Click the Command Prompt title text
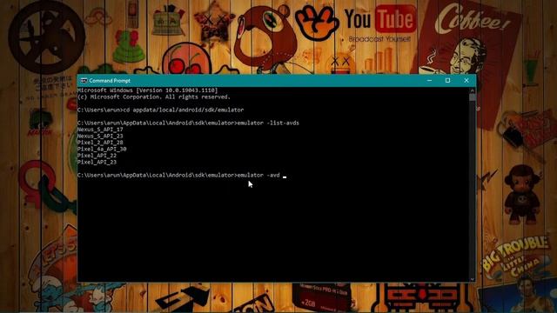The width and height of the screenshot is (557, 313). coord(110,81)
